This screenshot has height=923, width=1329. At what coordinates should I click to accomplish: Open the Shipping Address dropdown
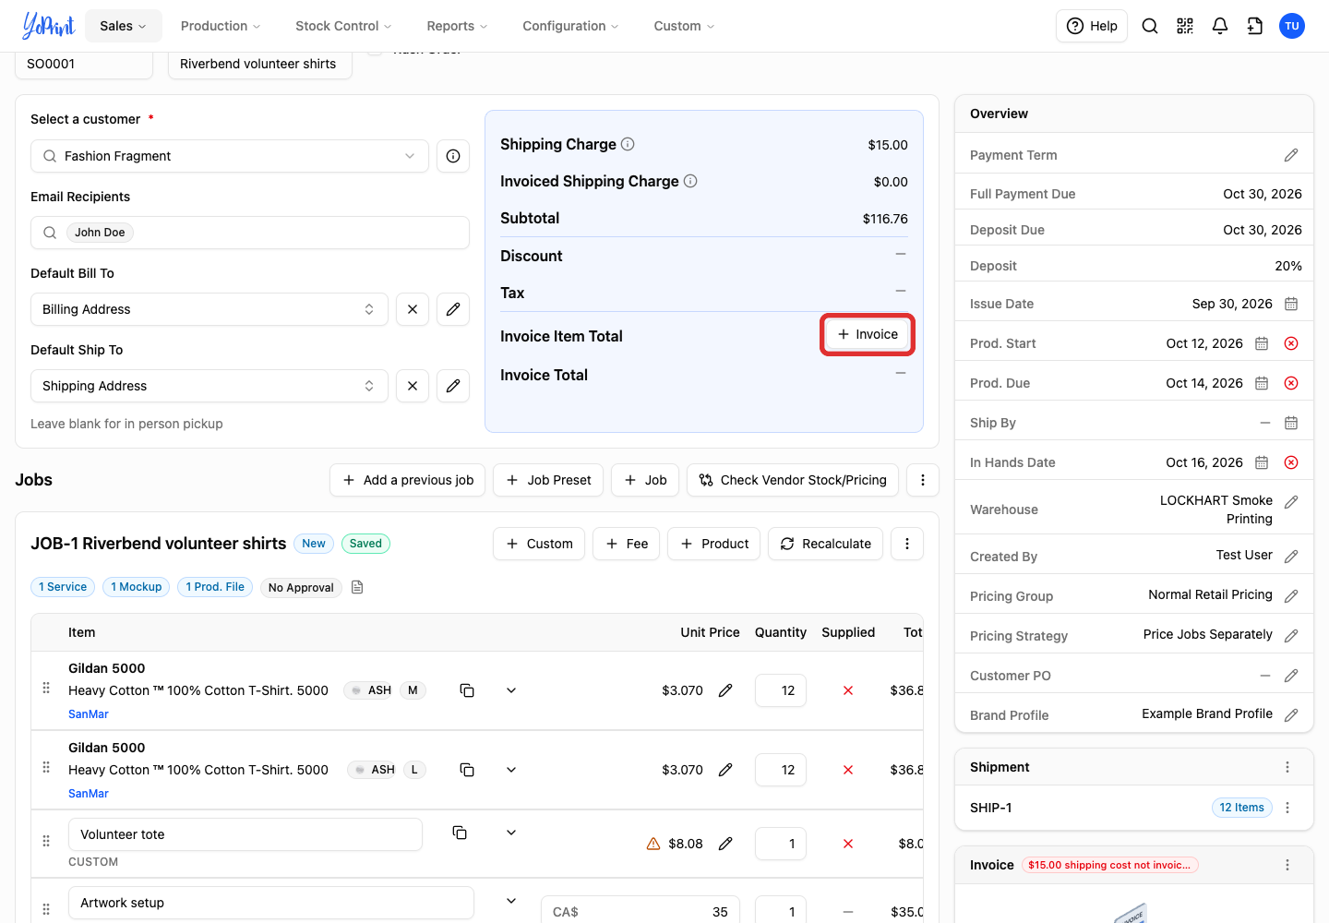(210, 386)
